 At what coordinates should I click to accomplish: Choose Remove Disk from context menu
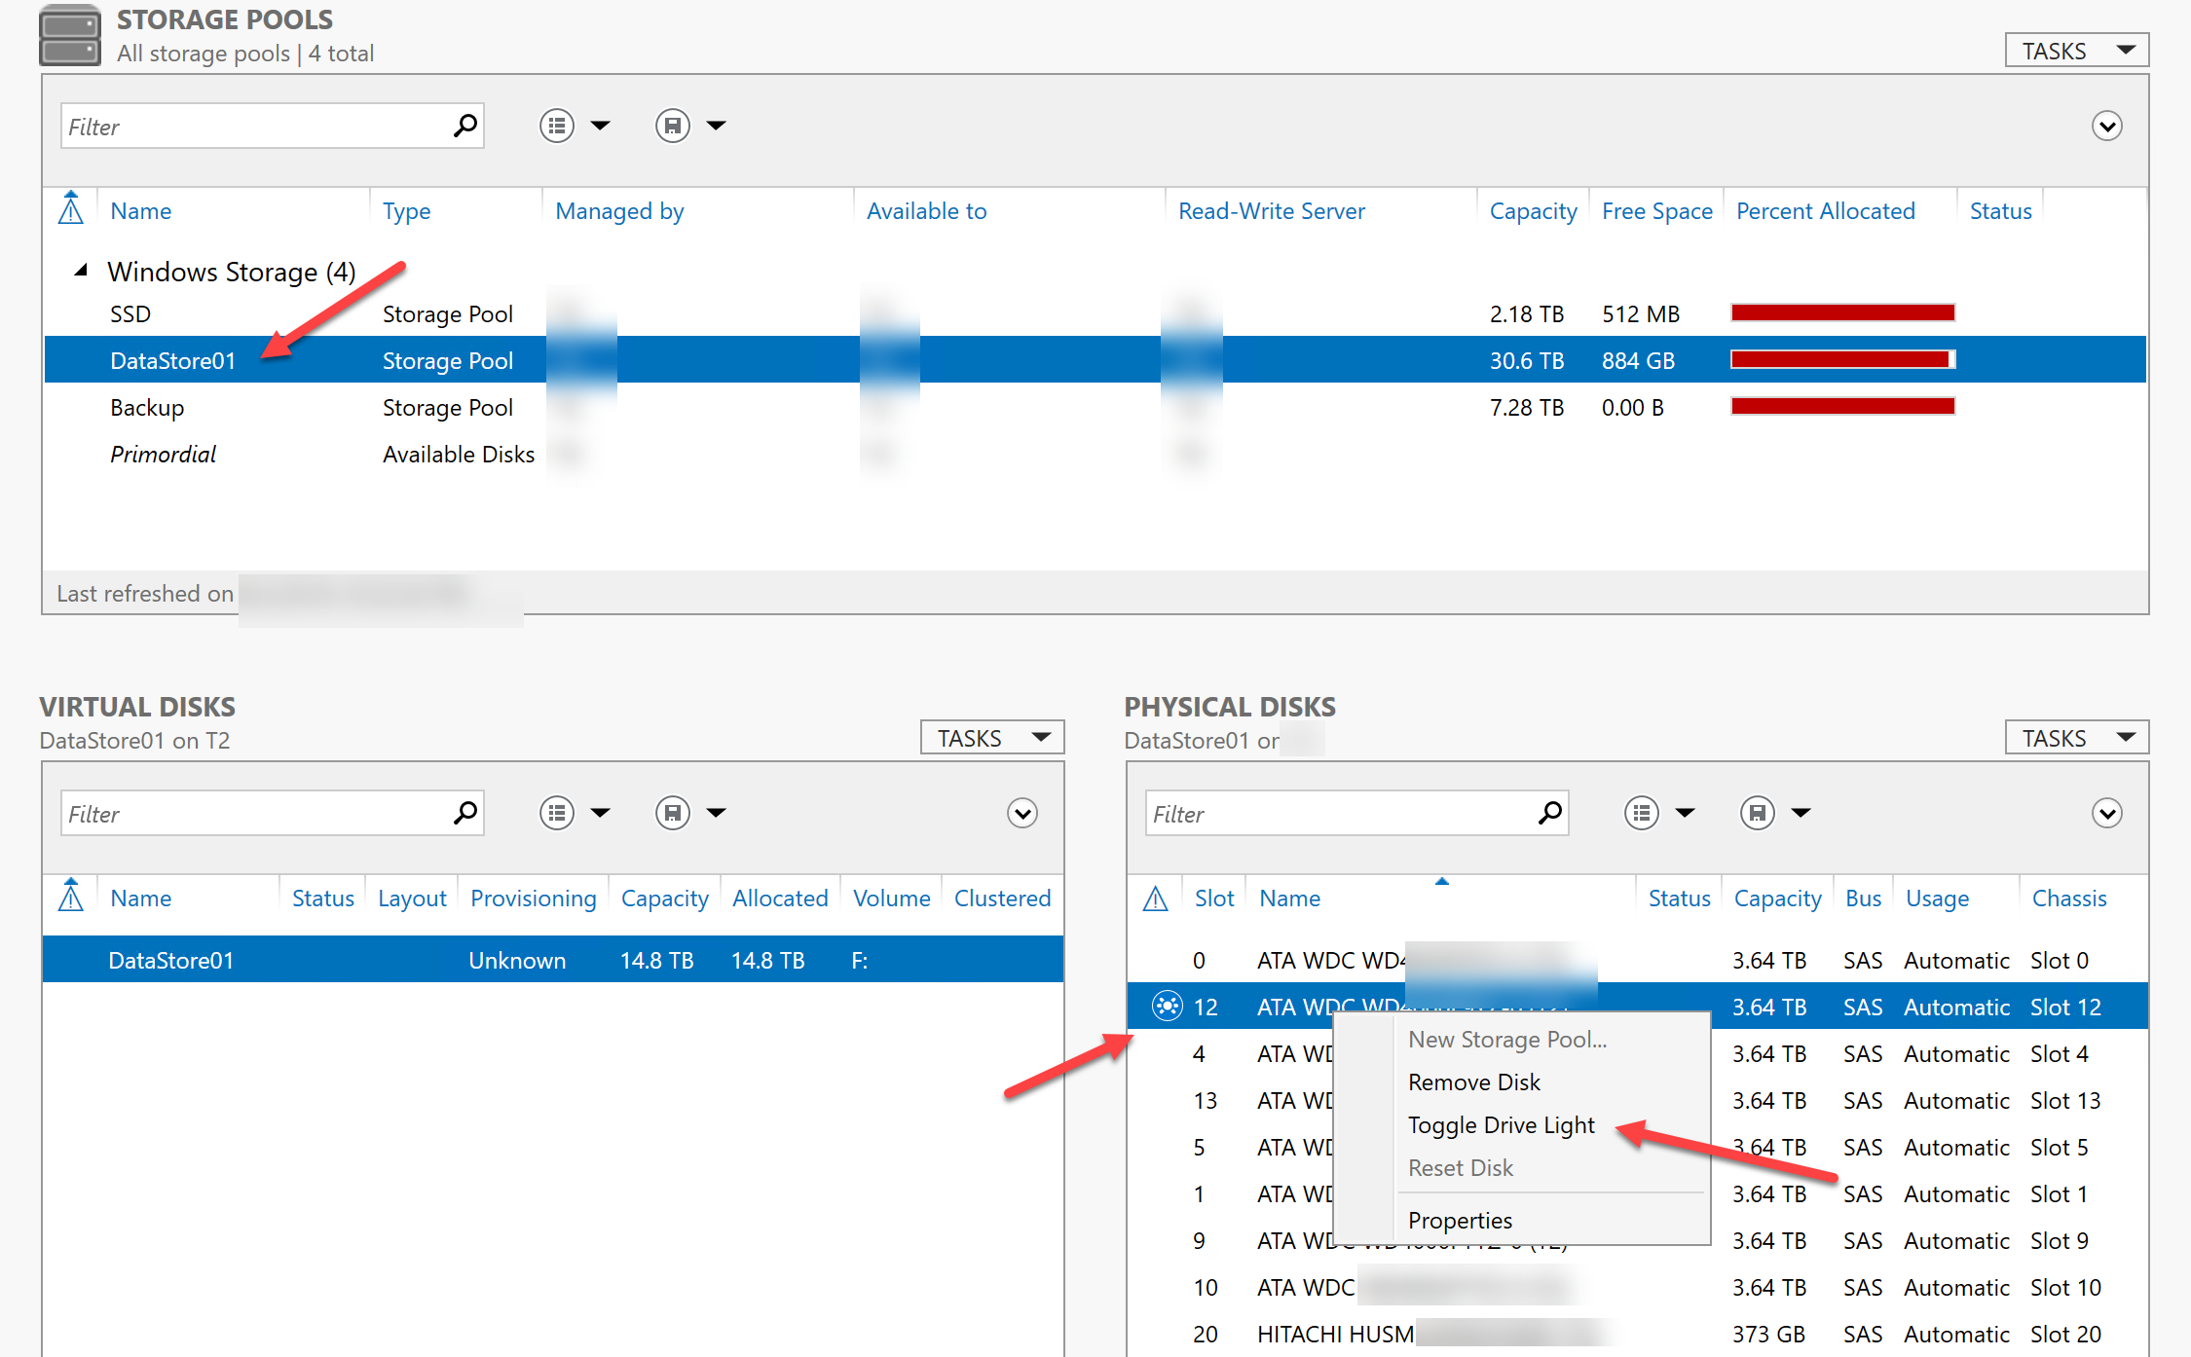[x=1473, y=1082]
